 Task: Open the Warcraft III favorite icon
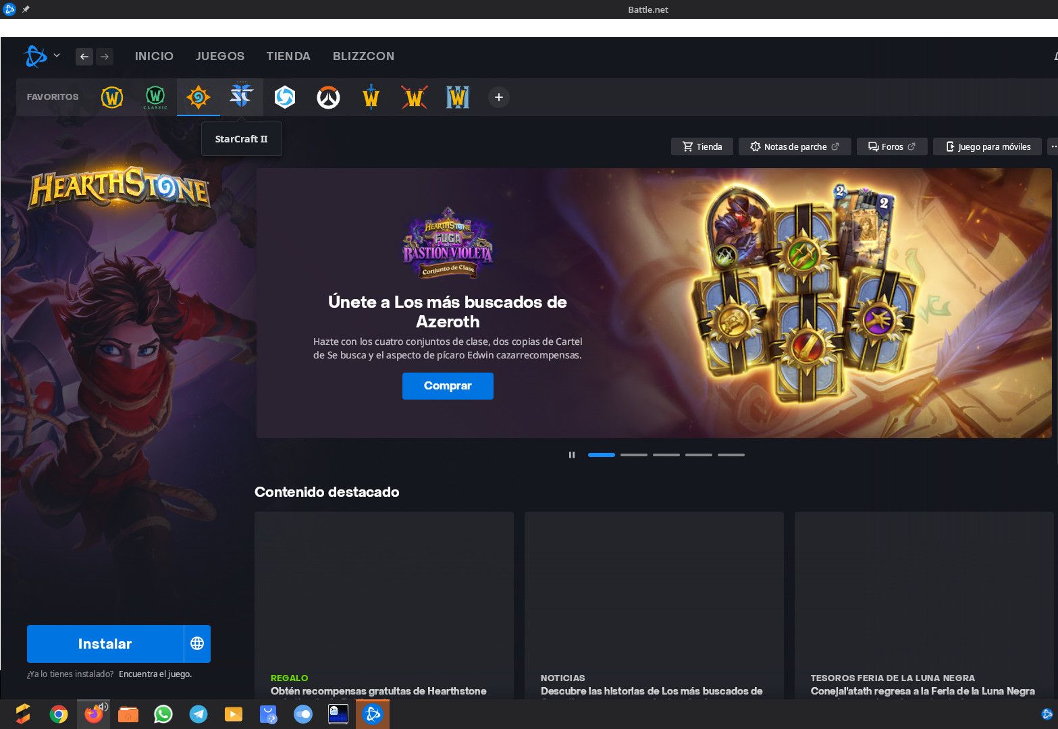pos(458,97)
